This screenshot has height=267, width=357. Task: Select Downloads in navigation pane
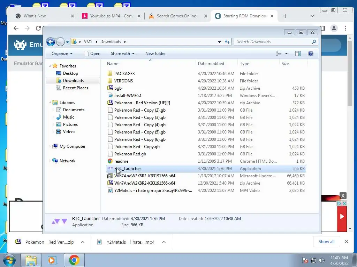tap(73, 81)
